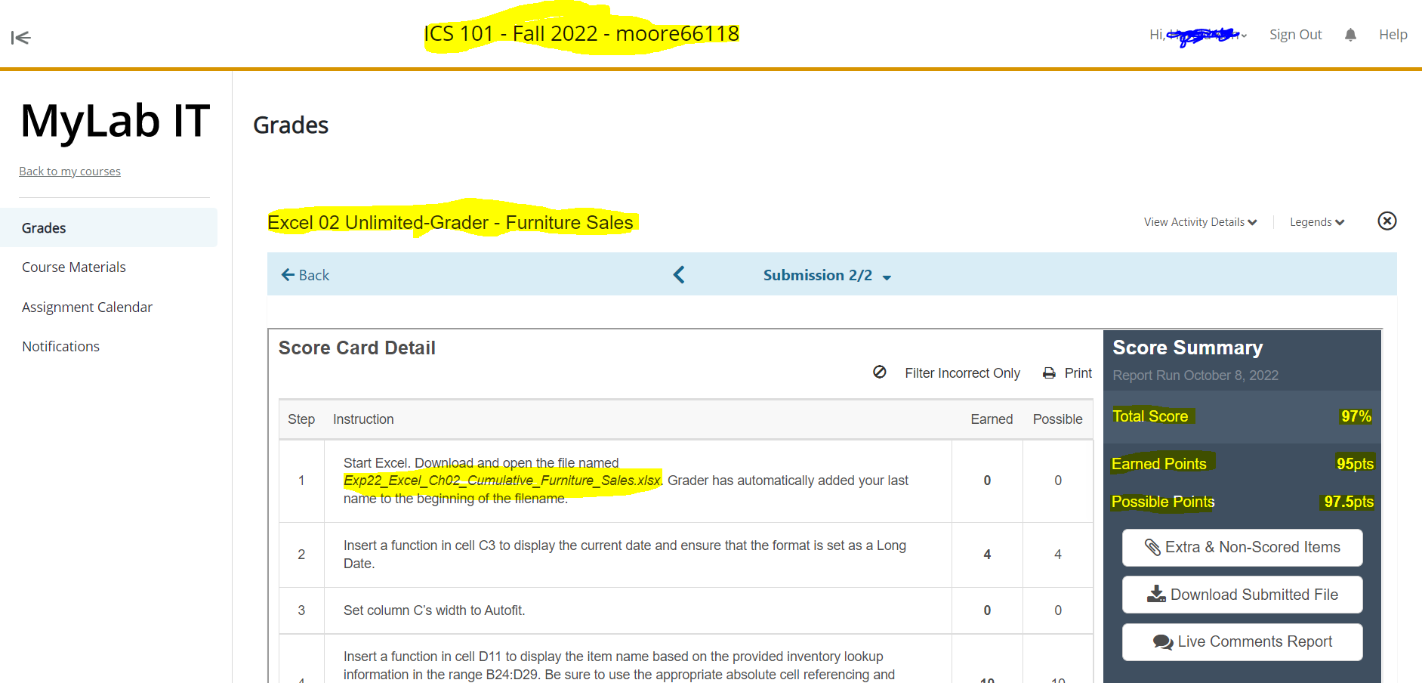Click the Filter Incorrect Only label

click(x=962, y=373)
